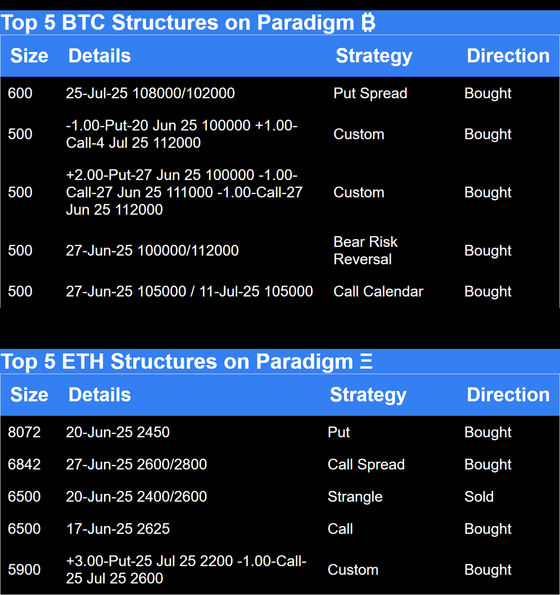Select size 500 in the Call Calendar row
The width and height of the screenshot is (560, 595).
20,292
